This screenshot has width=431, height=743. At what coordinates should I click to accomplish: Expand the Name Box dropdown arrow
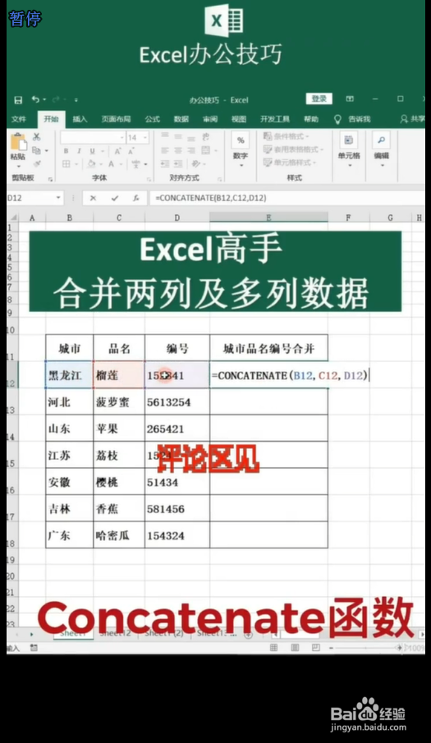[58, 198]
